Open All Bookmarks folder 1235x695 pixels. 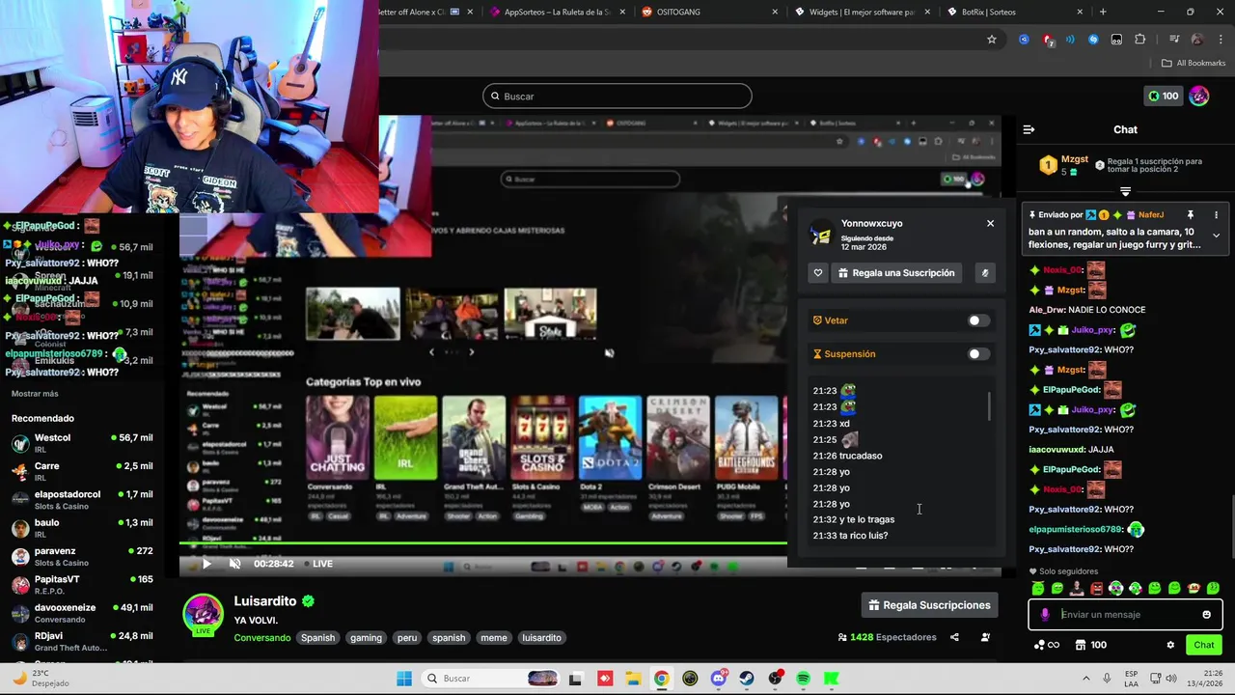tap(1194, 64)
